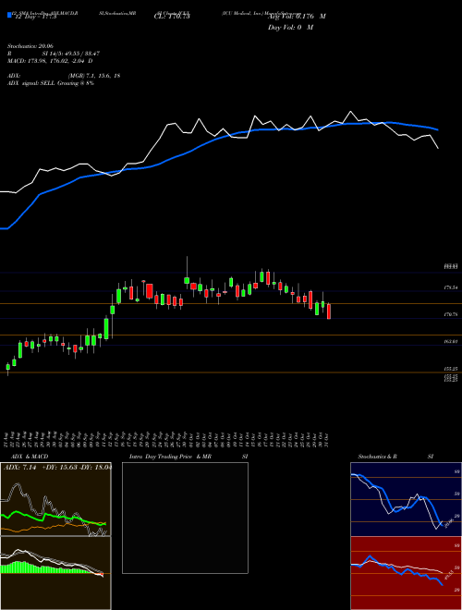The width and height of the screenshot is (462, 610).
Task: Click the green MACD histogram panel
Action: tap(55, 573)
